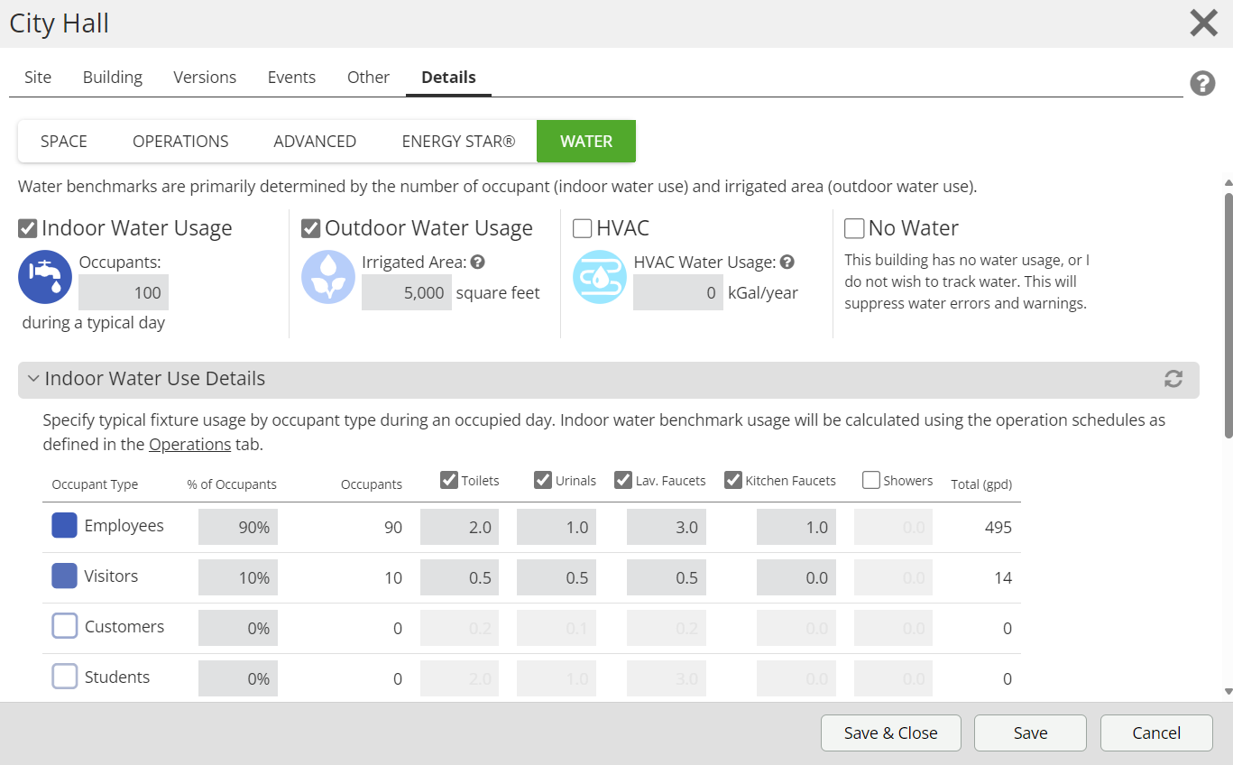Enable the HVAC checkbox
Screen dimensions: 1233x765
click(x=583, y=229)
